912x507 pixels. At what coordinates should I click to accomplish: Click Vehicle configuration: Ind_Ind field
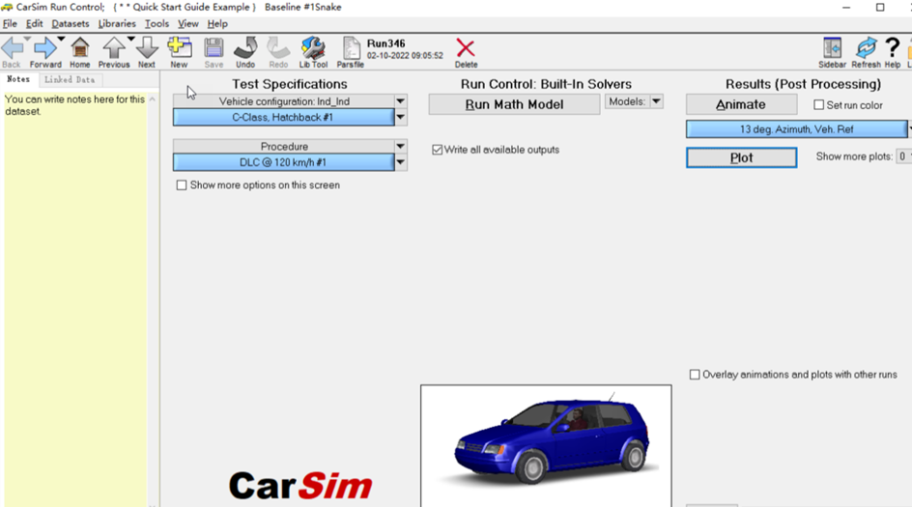point(284,101)
